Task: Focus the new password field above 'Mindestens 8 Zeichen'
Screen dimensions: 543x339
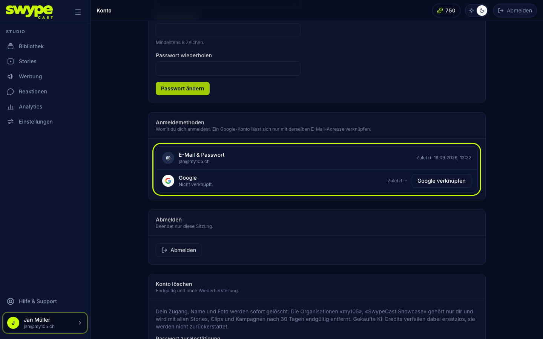Action: click(x=228, y=30)
